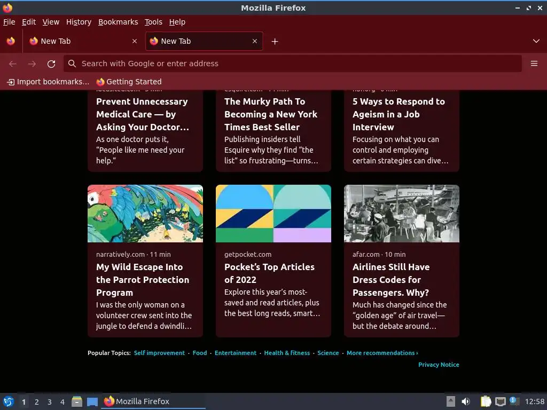547x410 pixels.
Task: Open the file manager icon in taskbar
Action: click(77, 401)
